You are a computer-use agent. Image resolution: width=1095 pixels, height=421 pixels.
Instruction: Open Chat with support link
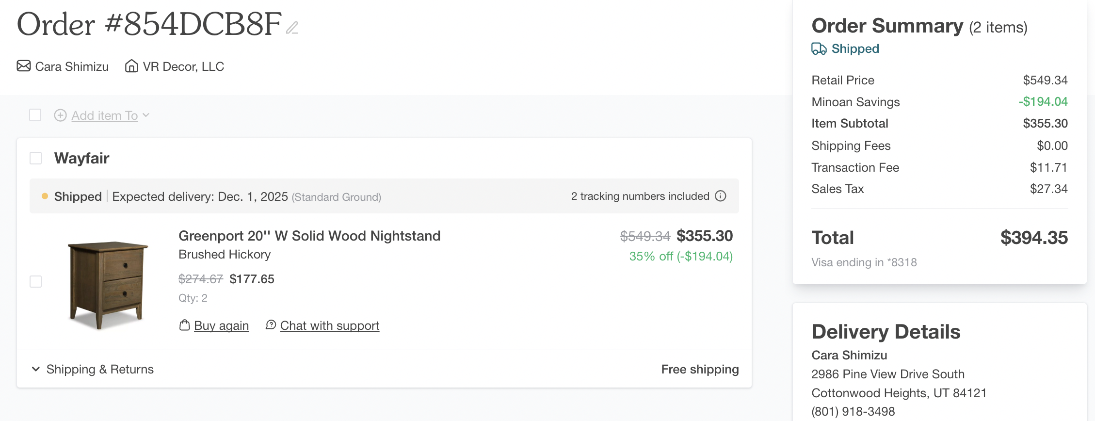[x=329, y=325]
